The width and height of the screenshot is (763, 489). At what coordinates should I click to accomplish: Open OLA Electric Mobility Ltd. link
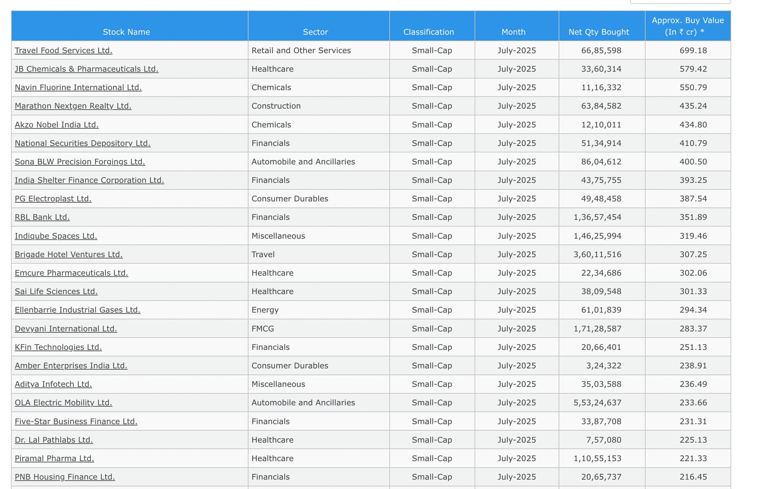coord(63,403)
